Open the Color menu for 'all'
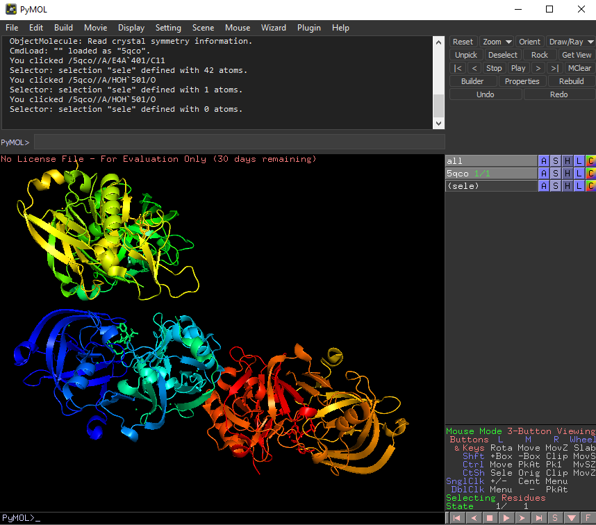The width and height of the screenshot is (596, 525). tap(590, 161)
